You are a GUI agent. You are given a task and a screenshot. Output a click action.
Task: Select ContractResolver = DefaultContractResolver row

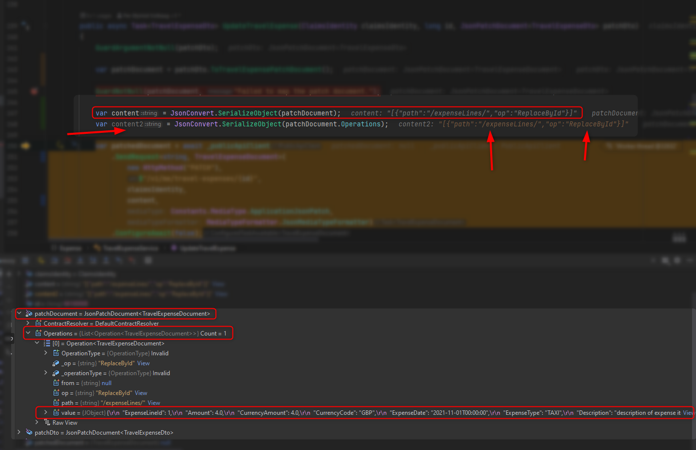101,324
